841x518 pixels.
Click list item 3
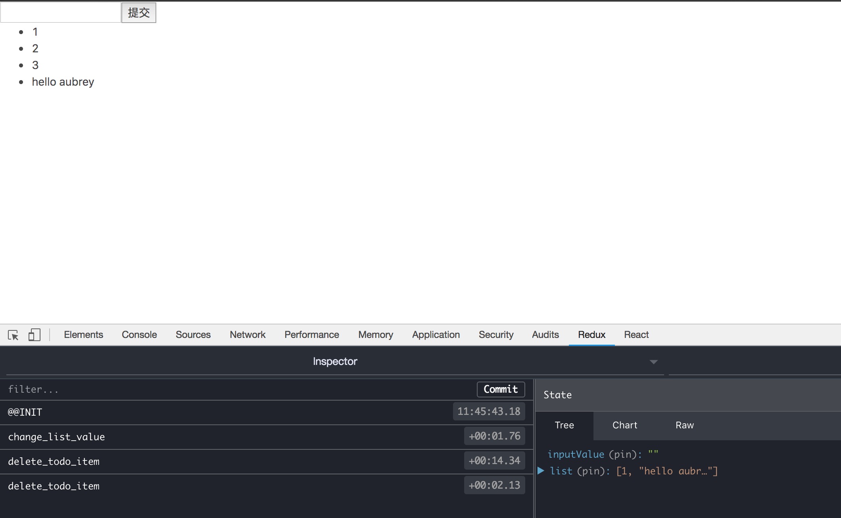click(x=35, y=65)
